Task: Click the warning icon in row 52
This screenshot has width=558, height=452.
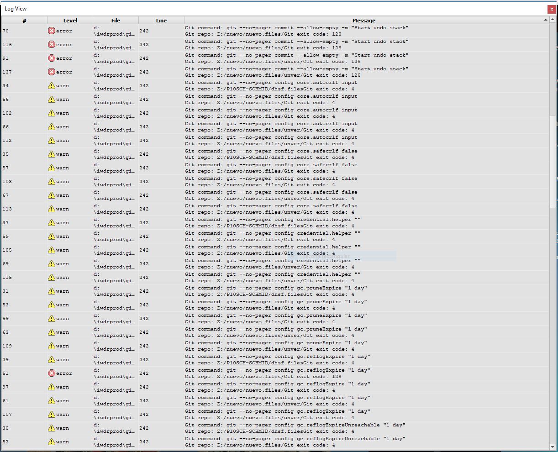Action: click(52, 442)
